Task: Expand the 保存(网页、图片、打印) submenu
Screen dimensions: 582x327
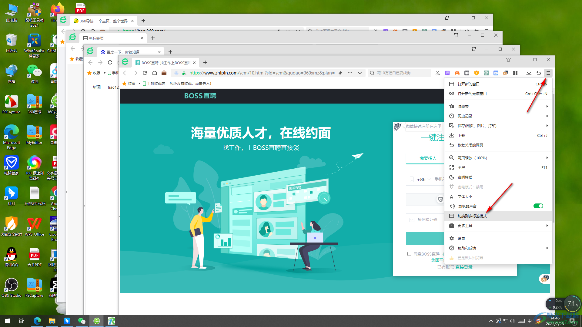Action: coord(498,126)
